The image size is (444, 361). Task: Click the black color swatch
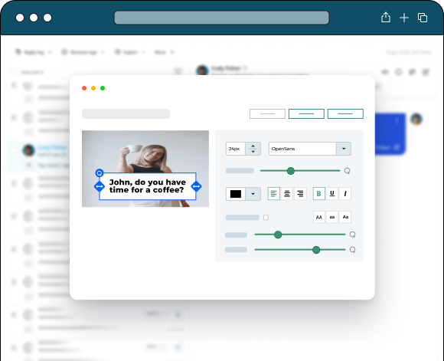[x=236, y=194]
